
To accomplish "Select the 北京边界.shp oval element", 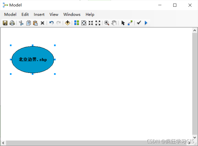I will pyautogui.click(x=33, y=60).
